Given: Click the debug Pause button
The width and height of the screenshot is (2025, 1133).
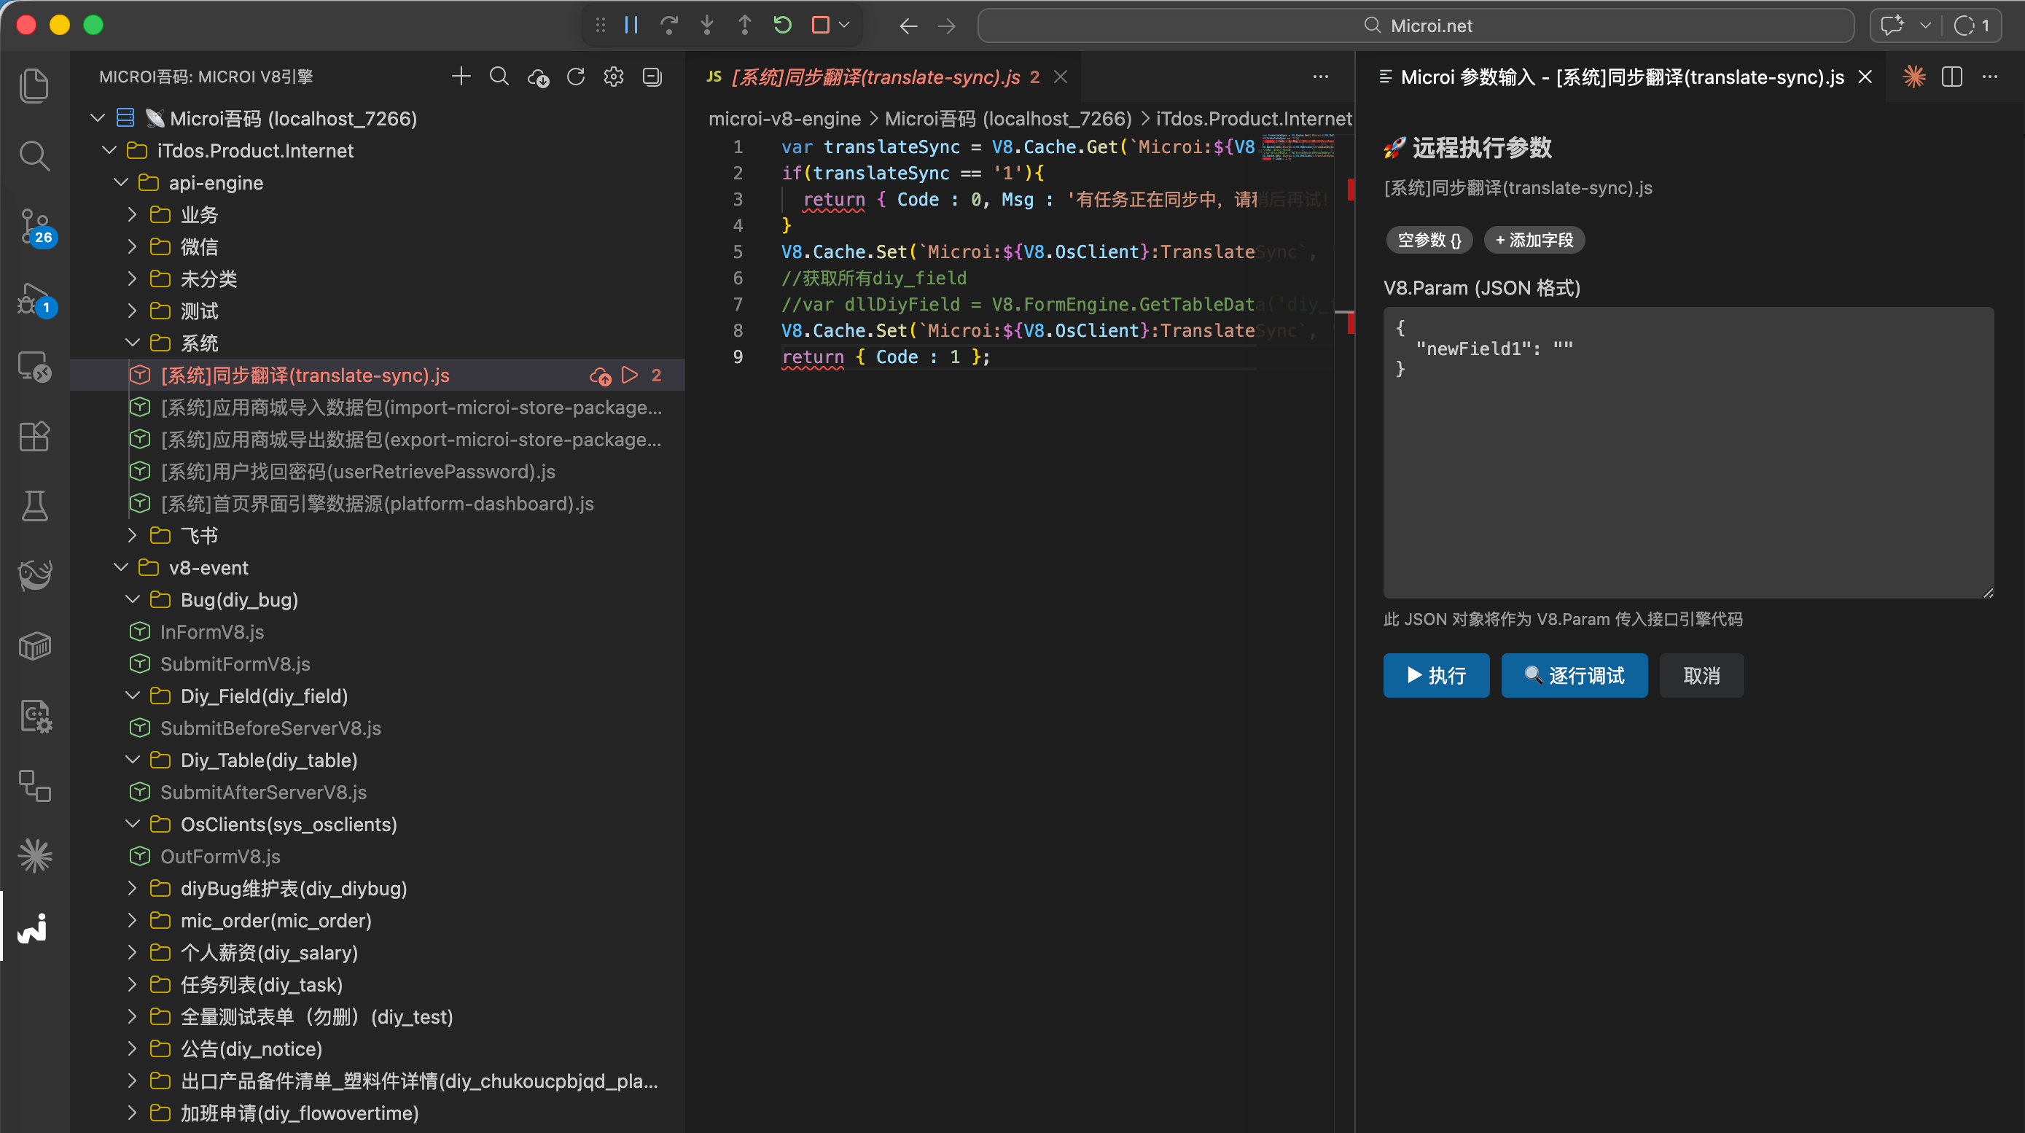Looking at the screenshot, I should 631,26.
